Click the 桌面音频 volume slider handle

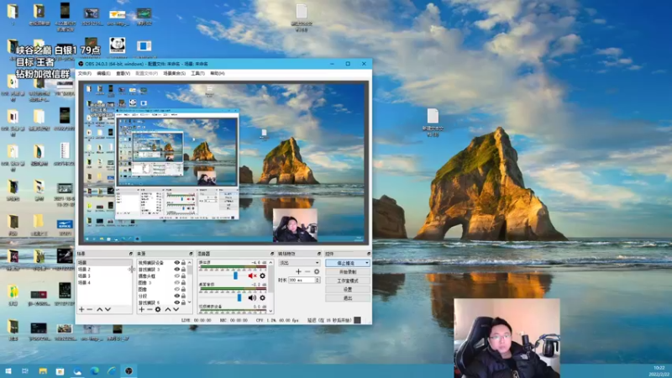click(239, 297)
